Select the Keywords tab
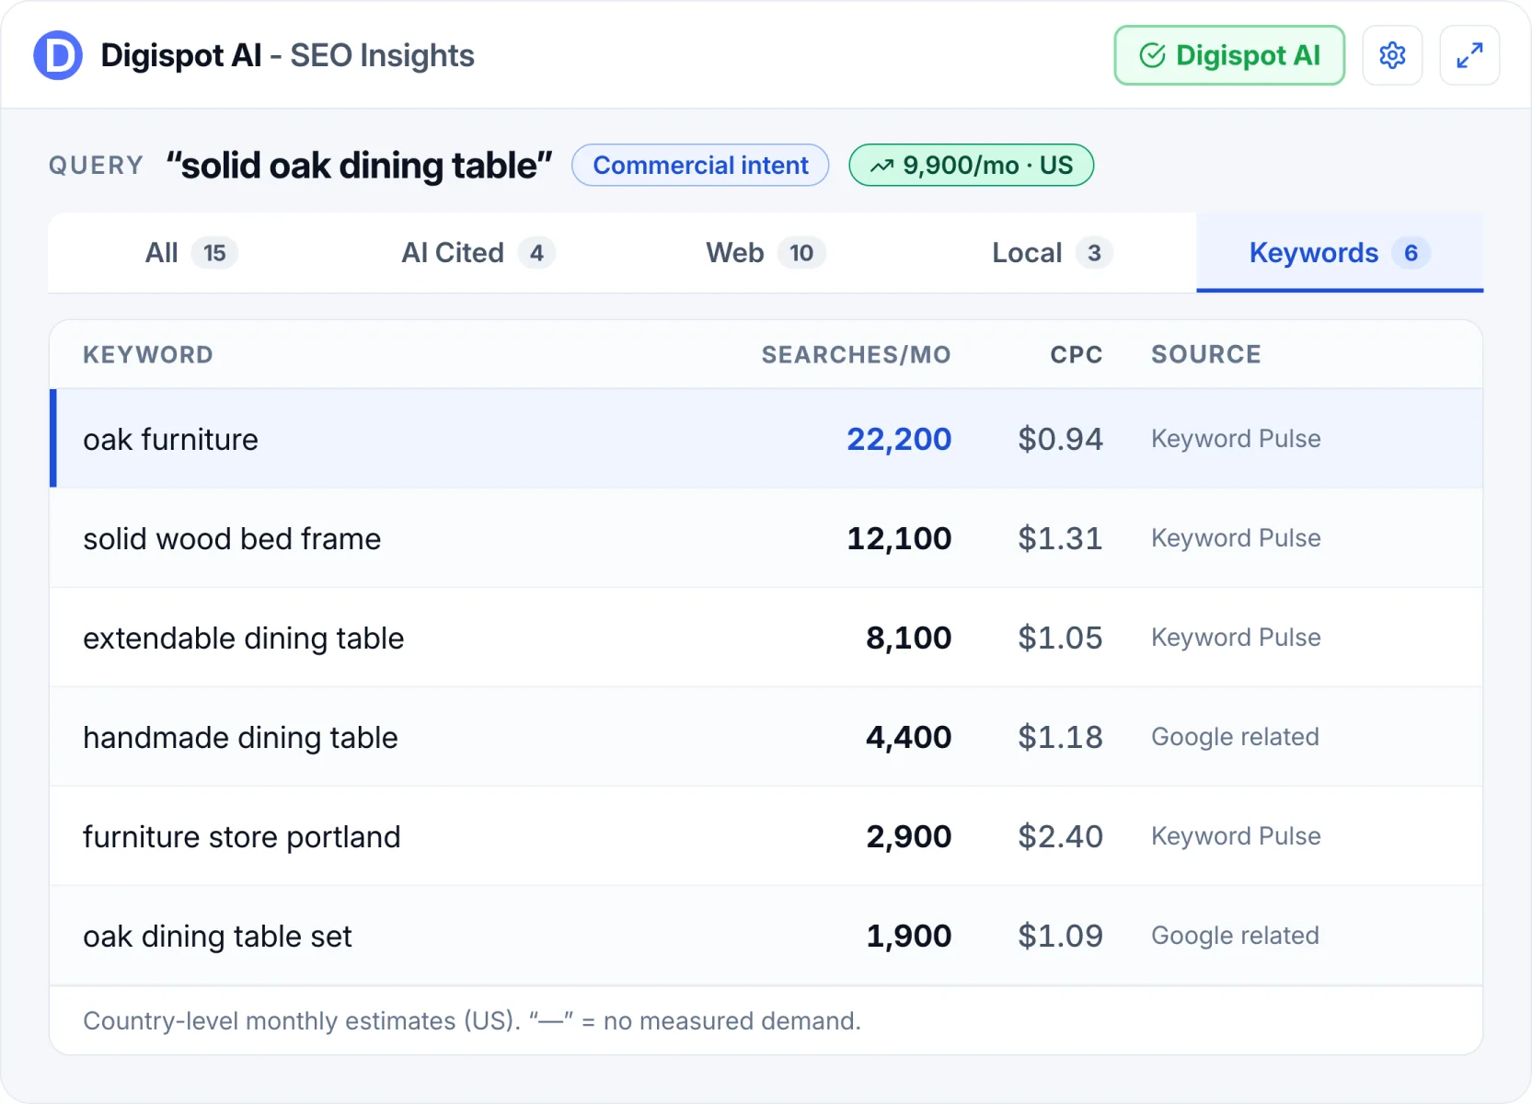 pyautogui.click(x=1340, y=253)
